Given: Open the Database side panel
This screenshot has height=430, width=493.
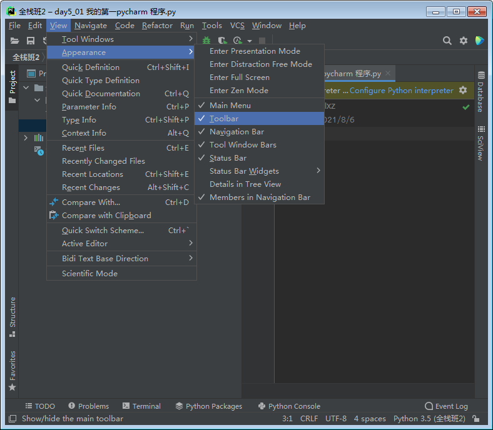Looking at the screenshot, I should 480,92.
